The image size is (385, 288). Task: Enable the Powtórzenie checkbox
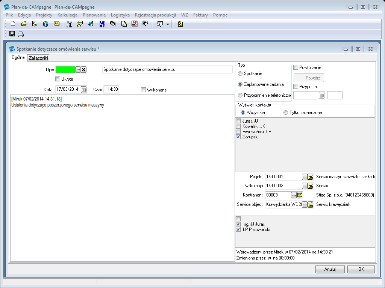[296, 67]
